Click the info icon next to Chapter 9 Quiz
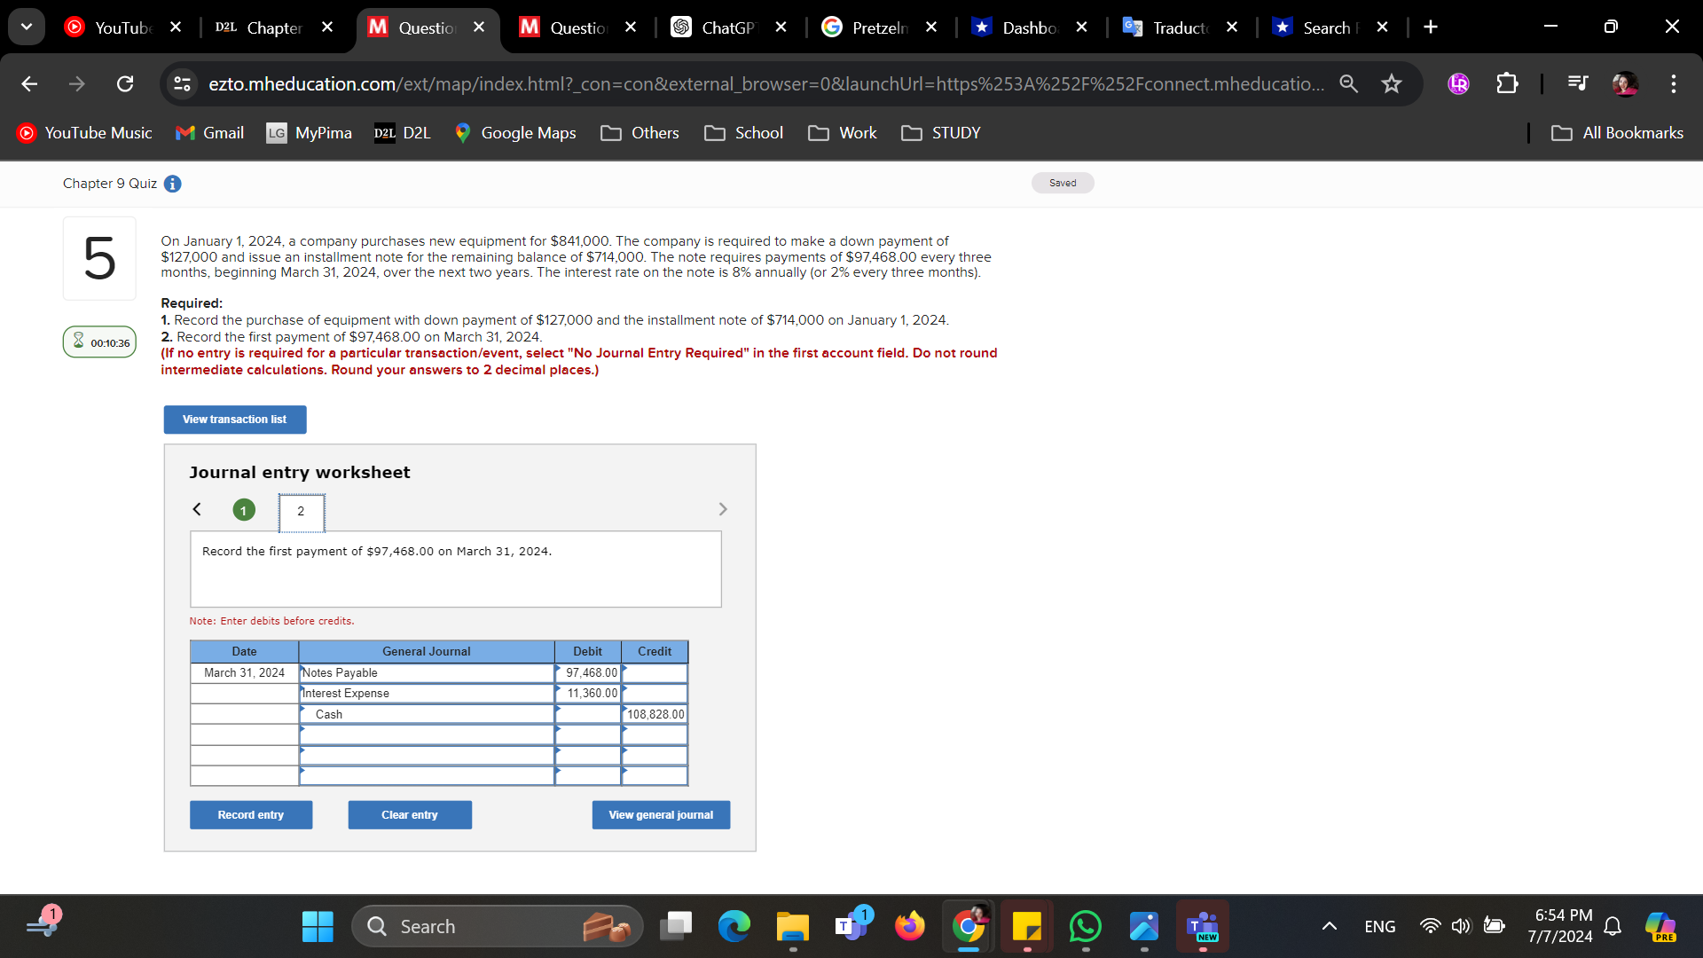 click(x=172, y=184)
